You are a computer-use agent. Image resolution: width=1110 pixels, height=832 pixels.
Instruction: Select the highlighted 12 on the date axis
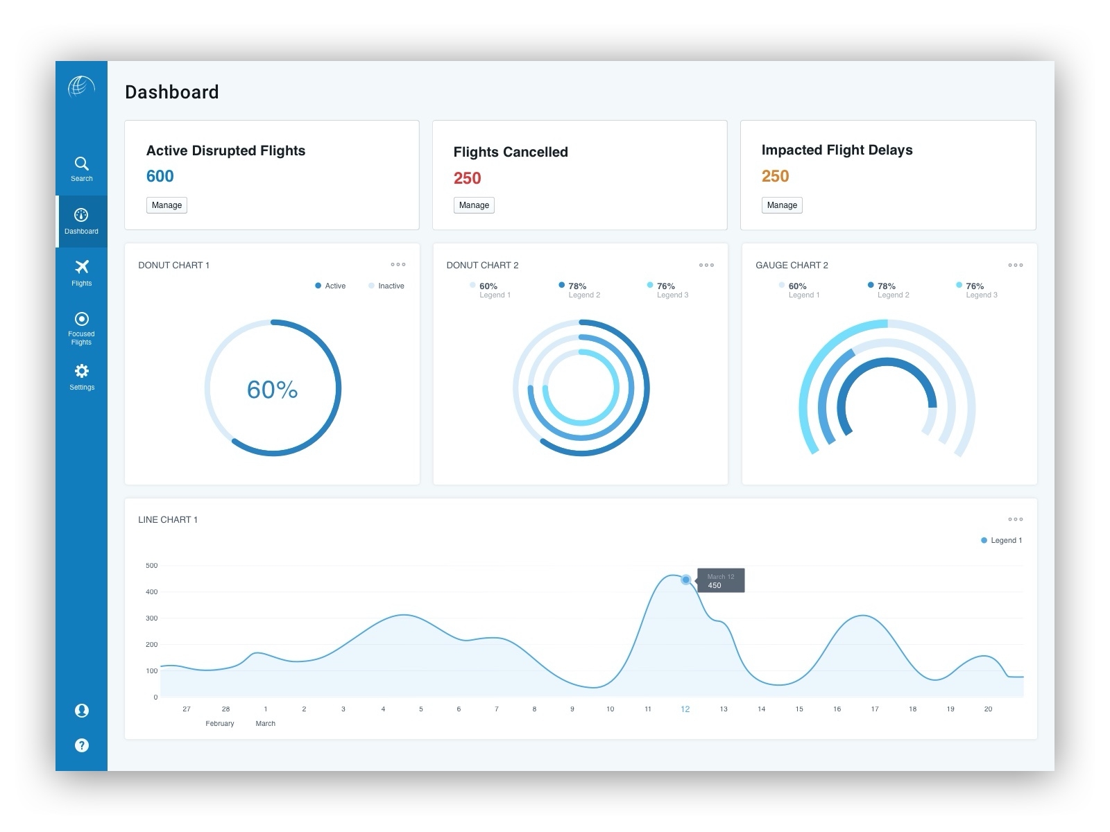coord(685,709)
